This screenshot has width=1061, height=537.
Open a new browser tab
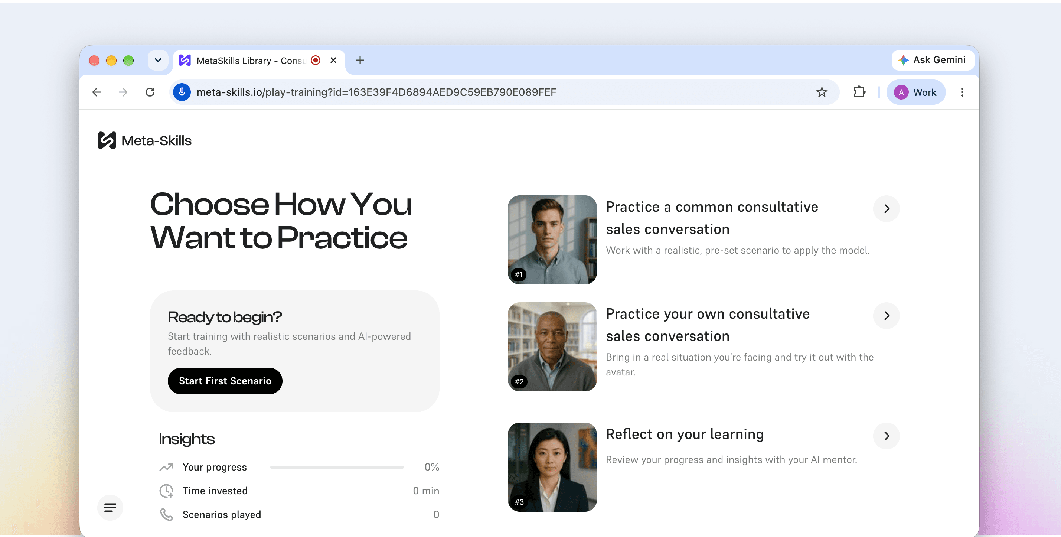click(x=360, y=60)
